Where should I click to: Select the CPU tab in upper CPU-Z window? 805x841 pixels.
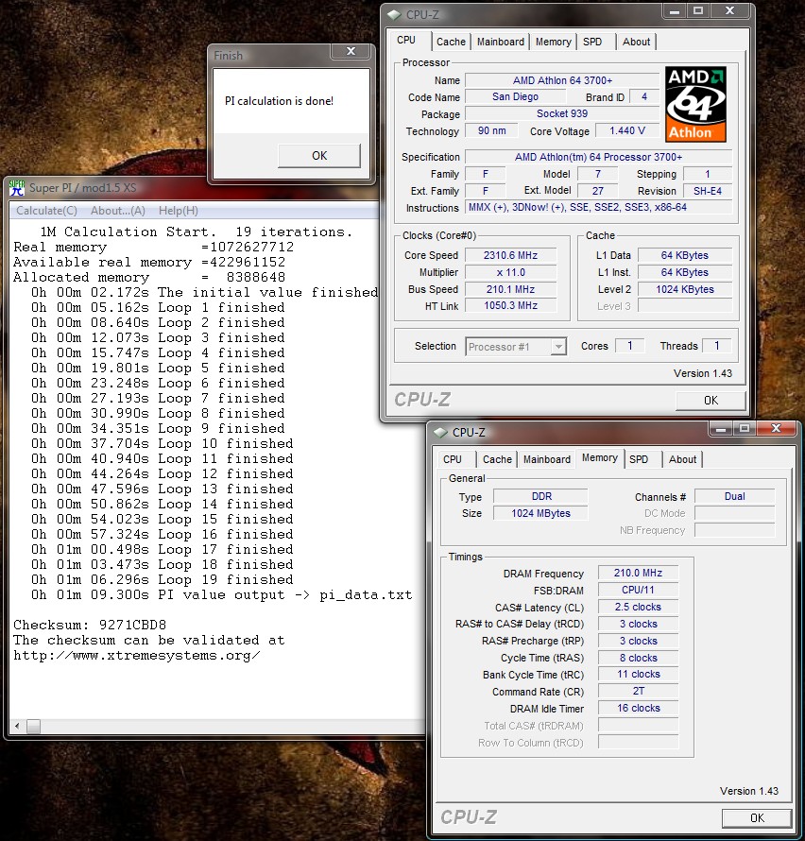point(406,41)
